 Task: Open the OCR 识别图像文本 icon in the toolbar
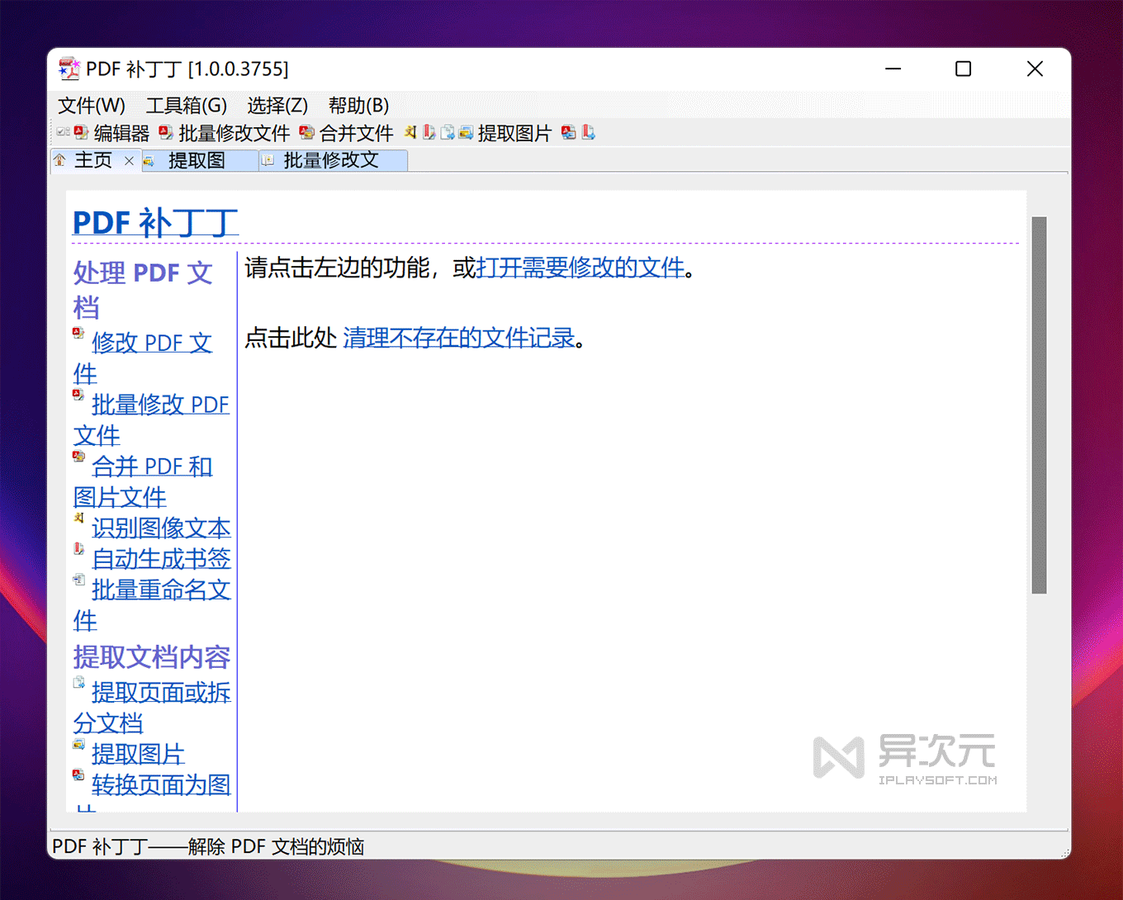410,132
